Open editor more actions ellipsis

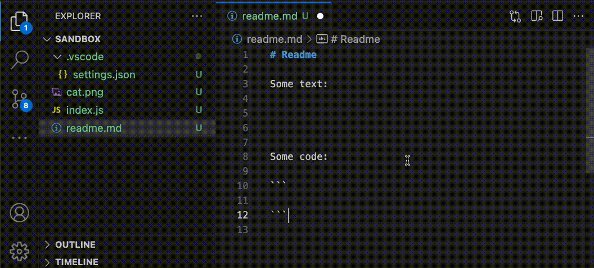click(x=578, y=16)
